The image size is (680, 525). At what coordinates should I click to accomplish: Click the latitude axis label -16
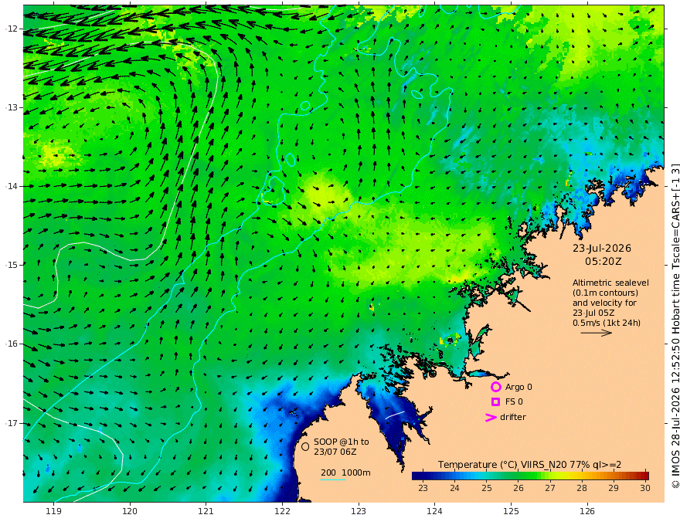coord(12,344)
